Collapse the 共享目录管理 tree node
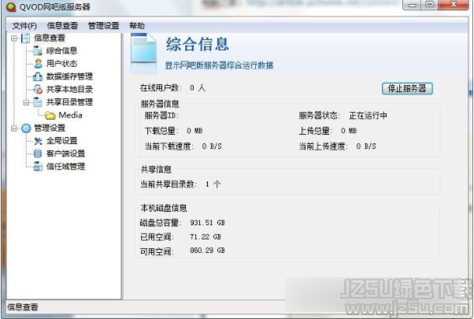This screenshot has height=319, width=474. [26, 102]
